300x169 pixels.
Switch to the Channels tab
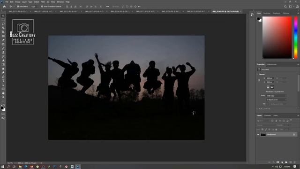(267, 115)
